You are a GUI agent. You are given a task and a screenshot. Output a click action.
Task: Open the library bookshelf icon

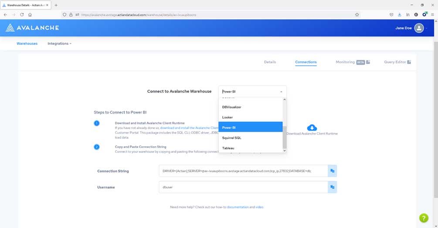408,15
